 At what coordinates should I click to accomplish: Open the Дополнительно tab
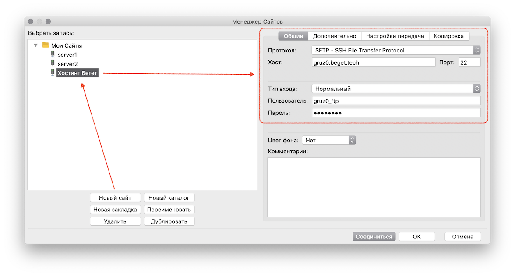[x=335, y=36]
